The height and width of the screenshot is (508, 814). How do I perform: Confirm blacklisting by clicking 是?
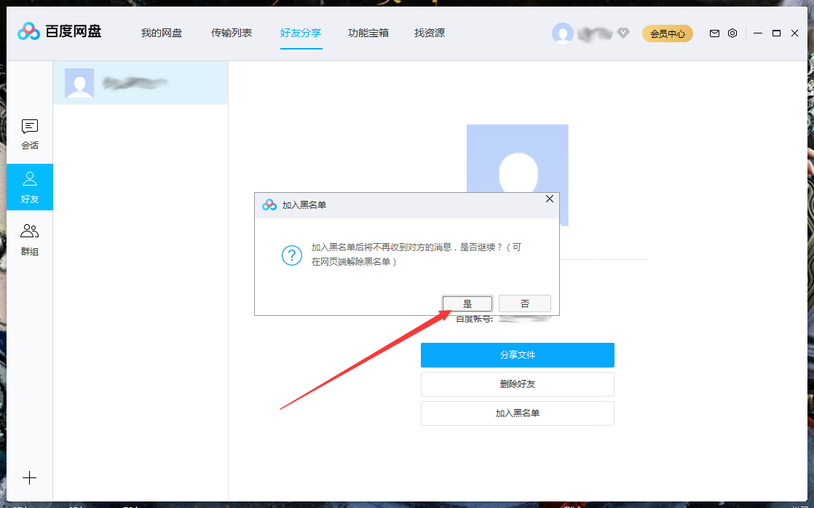467,303
